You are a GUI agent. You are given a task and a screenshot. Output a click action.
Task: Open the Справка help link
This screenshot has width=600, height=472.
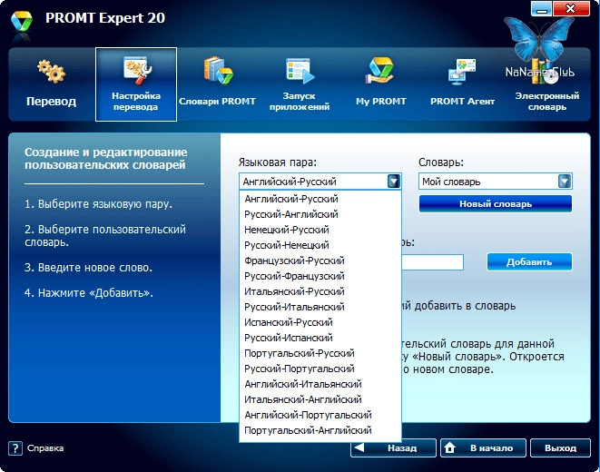click(45, 448)
